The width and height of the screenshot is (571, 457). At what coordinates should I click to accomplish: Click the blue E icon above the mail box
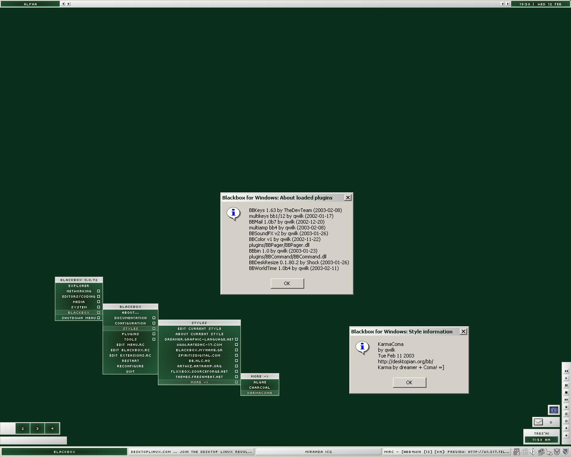coord(554,410)
